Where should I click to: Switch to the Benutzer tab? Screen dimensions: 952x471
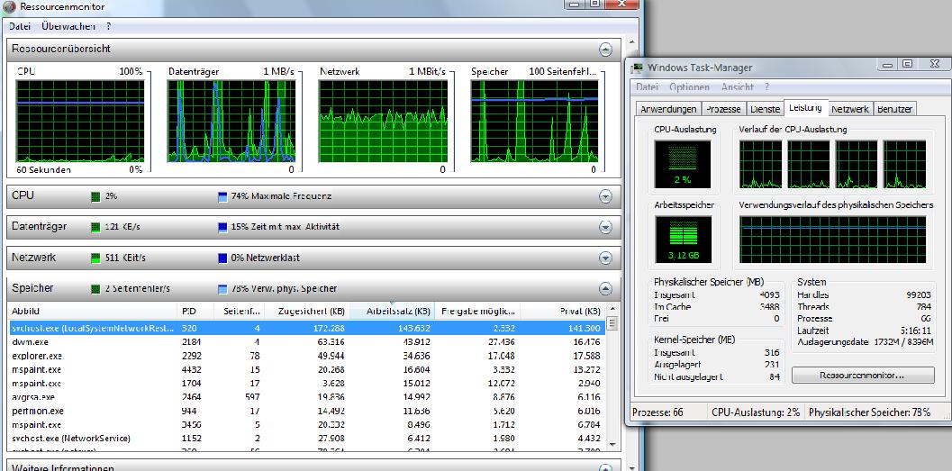pyautogui.click(x=895, y=109)
